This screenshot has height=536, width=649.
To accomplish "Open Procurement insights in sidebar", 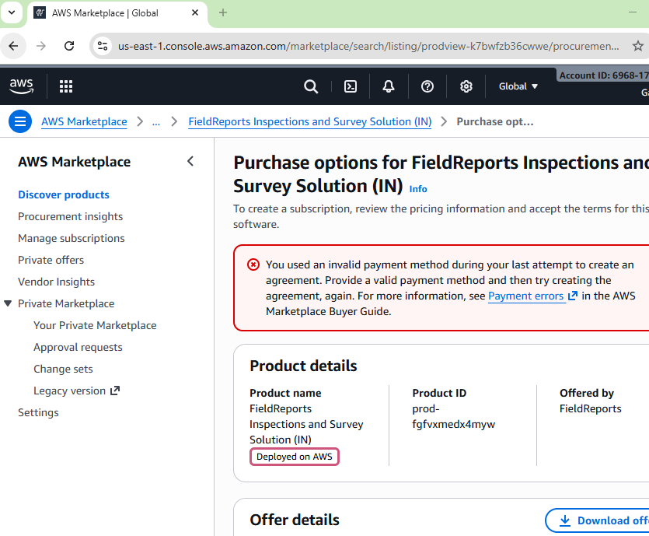I will point(71,216).
